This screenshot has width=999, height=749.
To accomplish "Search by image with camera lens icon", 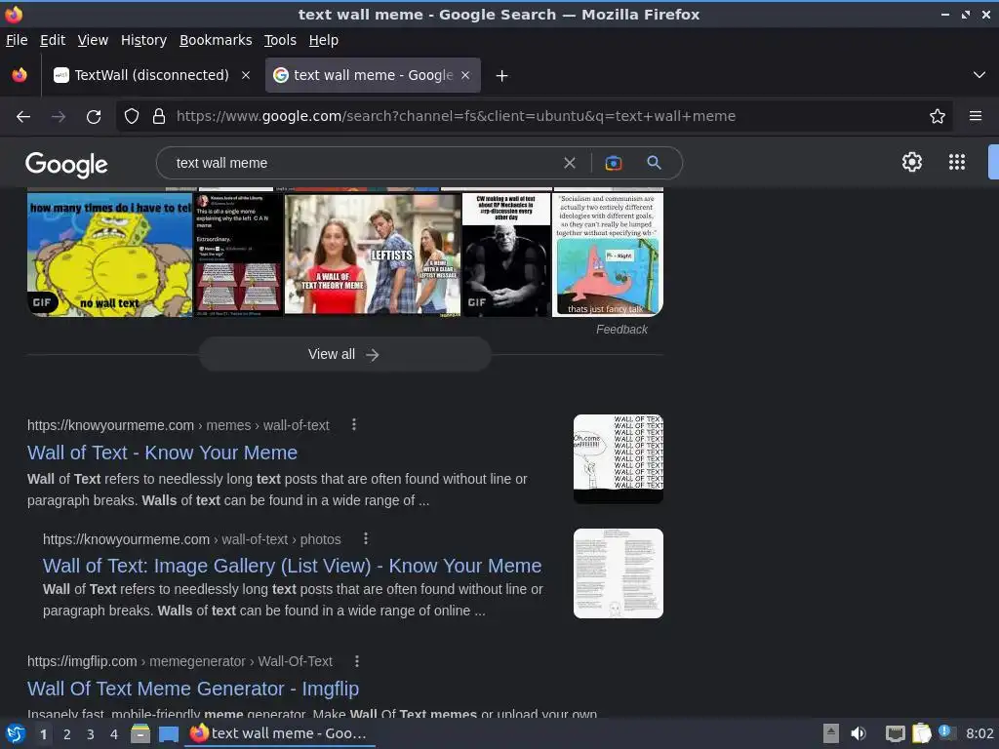I will [613, 163].
